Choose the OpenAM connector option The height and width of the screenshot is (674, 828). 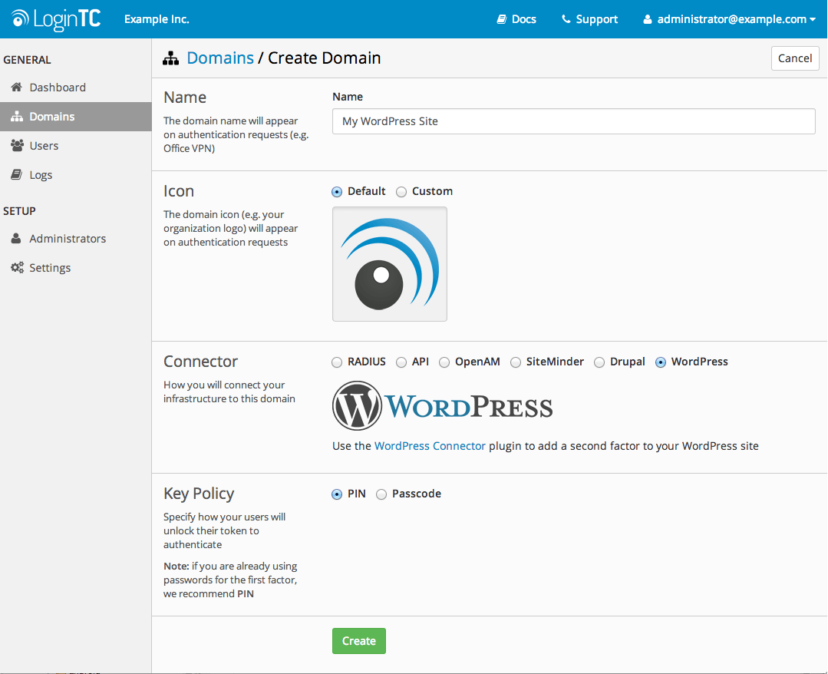(444, 362)
